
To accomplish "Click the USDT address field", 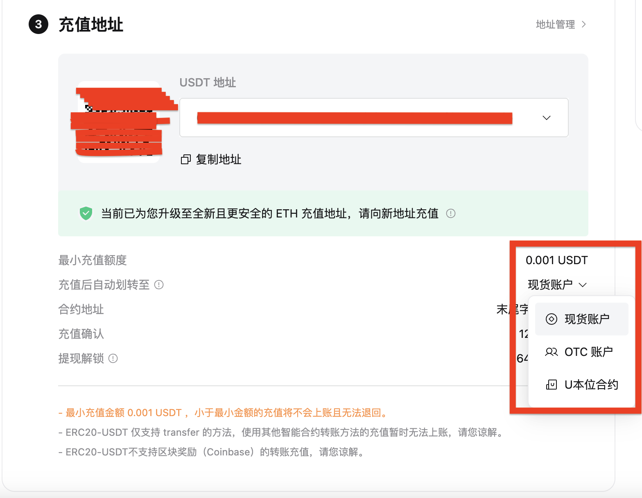I will tap(374, 118).
